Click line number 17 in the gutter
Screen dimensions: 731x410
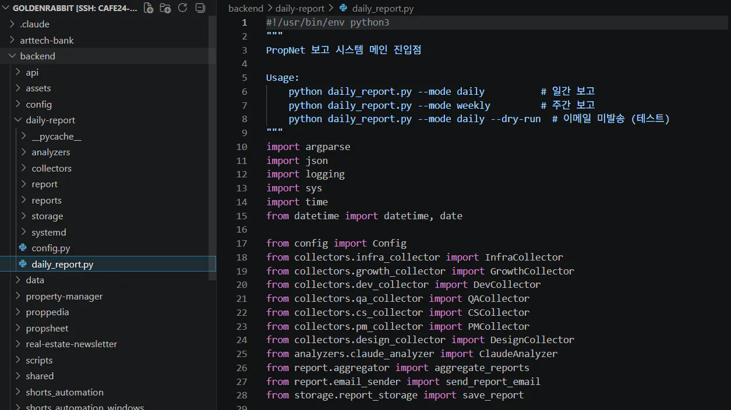(242, 243)
